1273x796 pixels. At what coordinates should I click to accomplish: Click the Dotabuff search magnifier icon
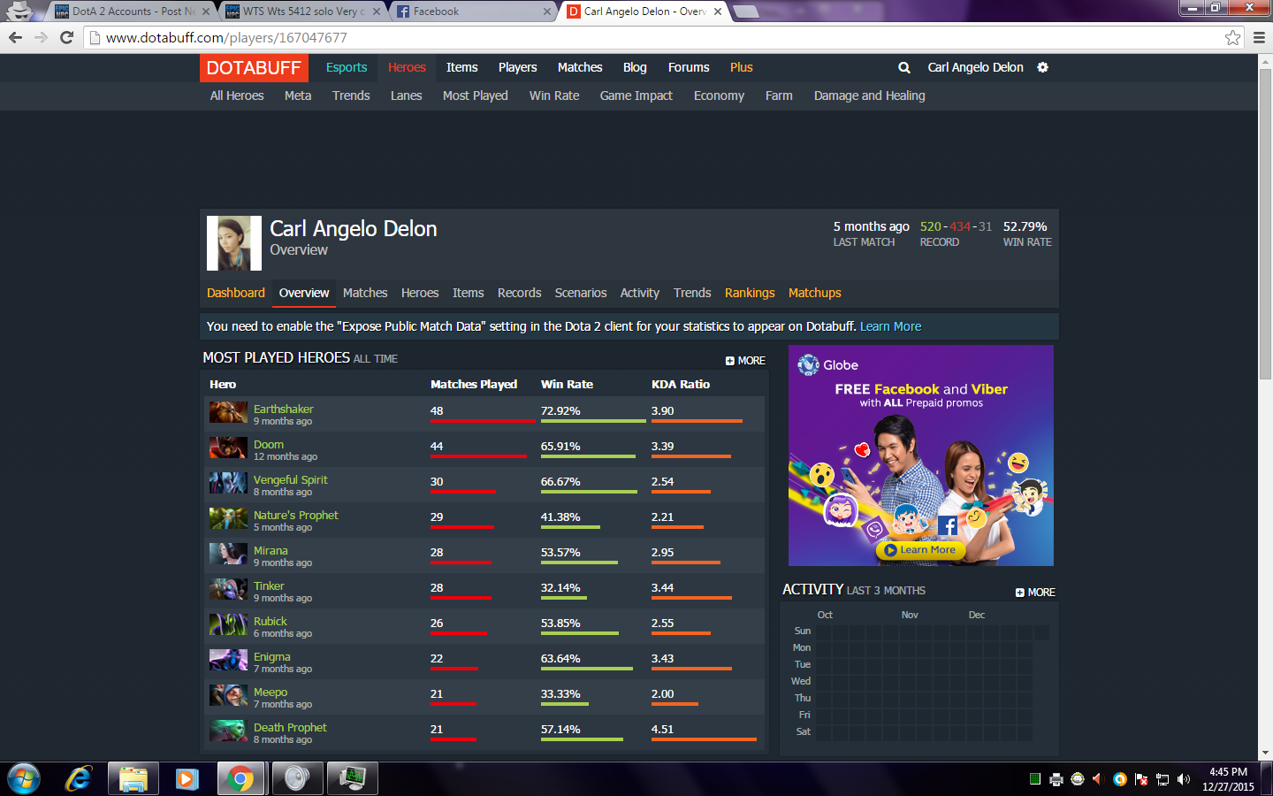(903, 67)
